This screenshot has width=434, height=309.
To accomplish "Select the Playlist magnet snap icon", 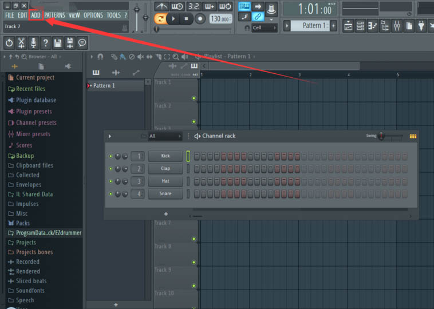I will (x=100, y=57).
